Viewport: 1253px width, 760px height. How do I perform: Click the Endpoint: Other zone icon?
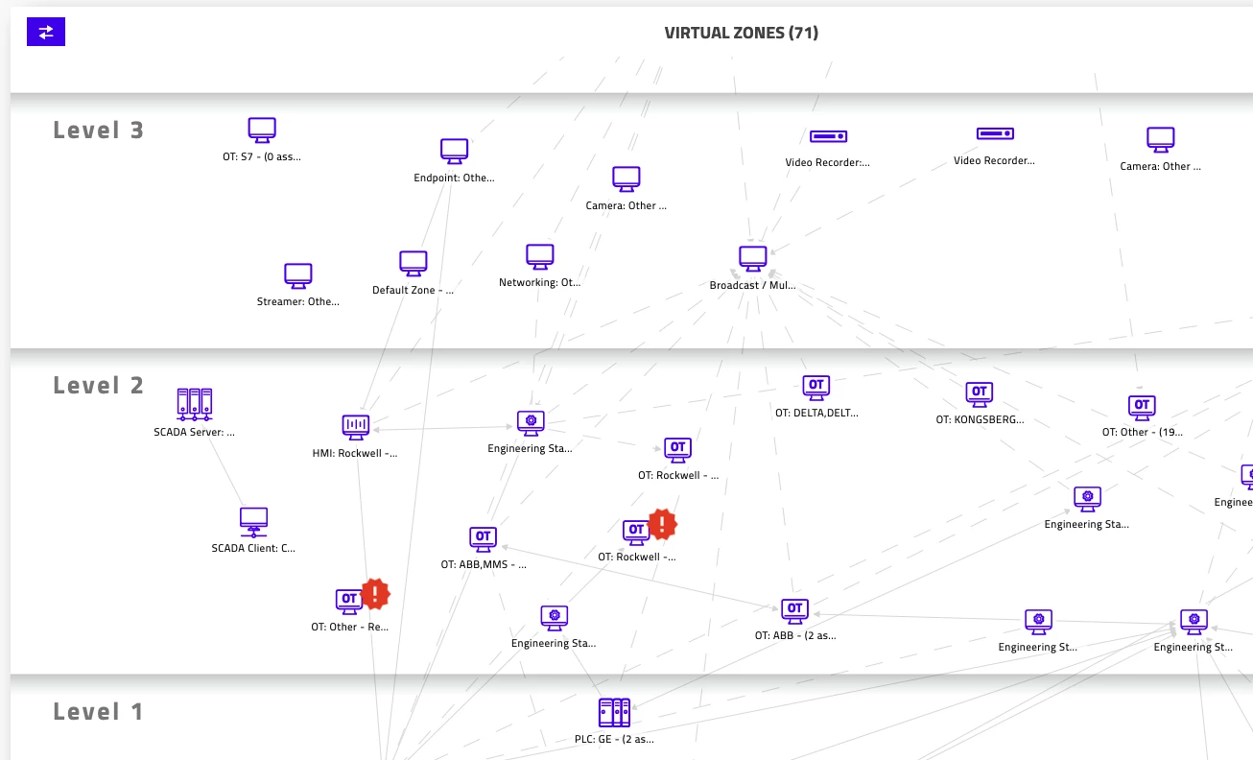(454, 151)
